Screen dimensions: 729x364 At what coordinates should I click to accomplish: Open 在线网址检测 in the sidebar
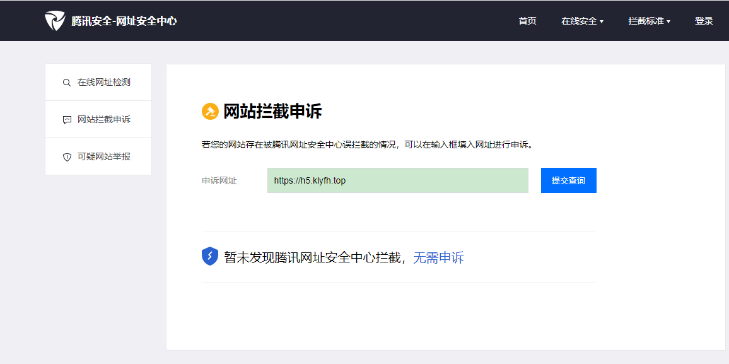pos(98,82)
